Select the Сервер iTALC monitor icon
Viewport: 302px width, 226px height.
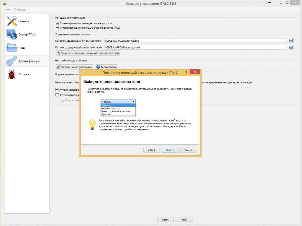(x=12, y=34)
